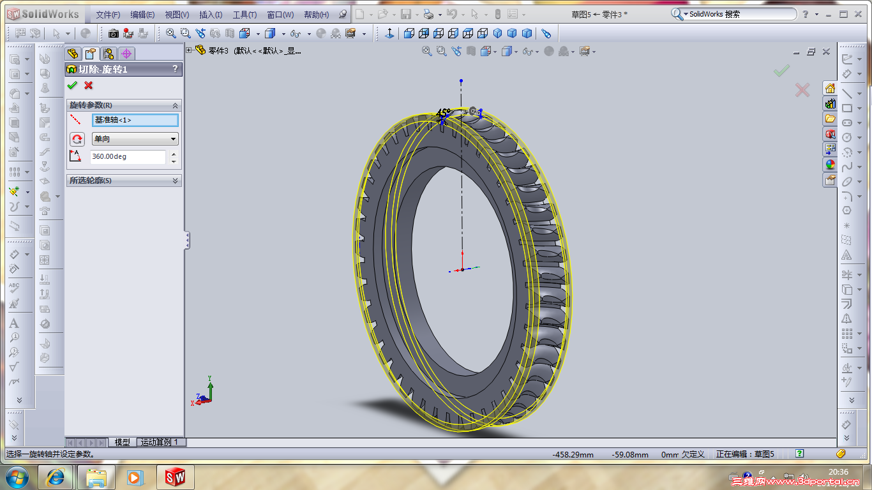Cancel the Cut-Revolve with the red X
The image size is (872, 490).
[x=88, y=85]
